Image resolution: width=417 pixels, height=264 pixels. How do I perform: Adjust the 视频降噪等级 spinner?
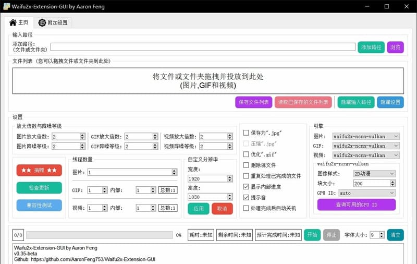pyautogui.click(x=216, y=146)
